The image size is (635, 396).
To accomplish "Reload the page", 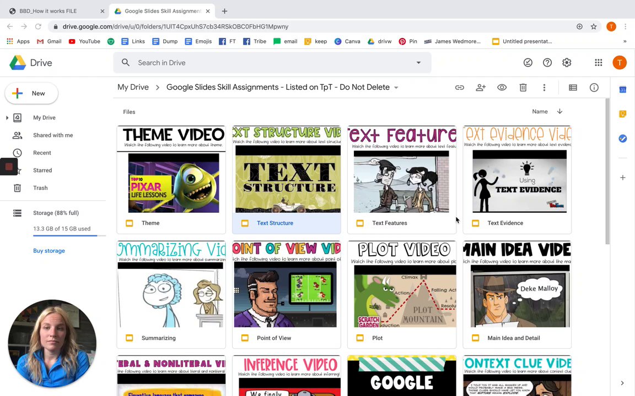I will point(38,26).
